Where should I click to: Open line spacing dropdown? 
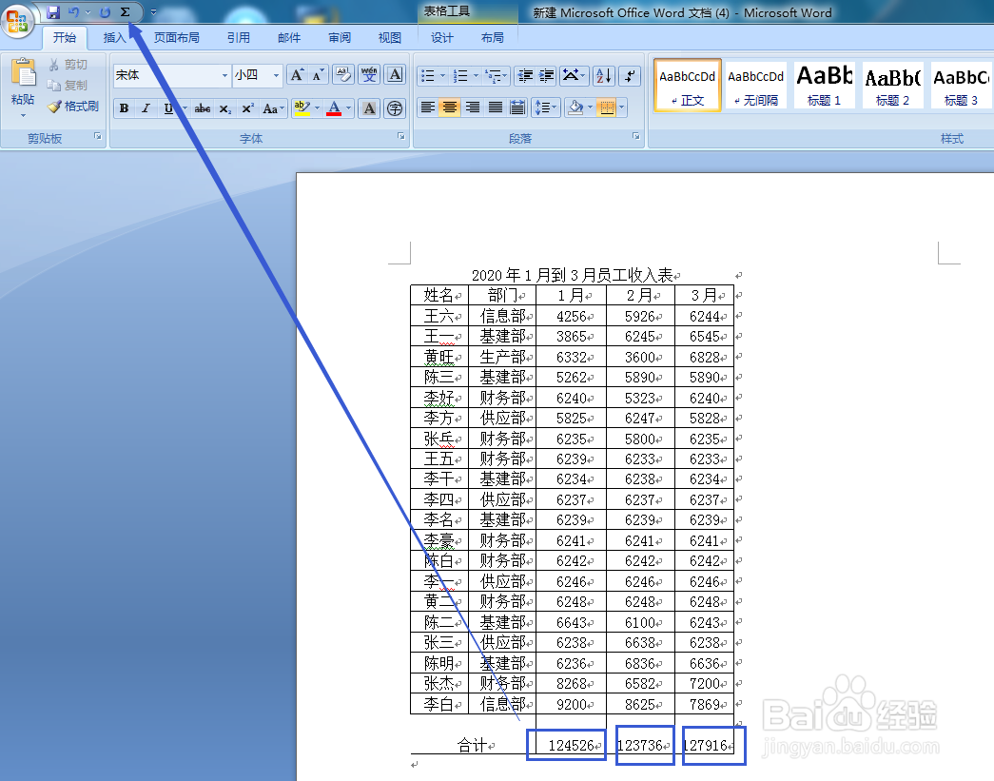(545, 107)
